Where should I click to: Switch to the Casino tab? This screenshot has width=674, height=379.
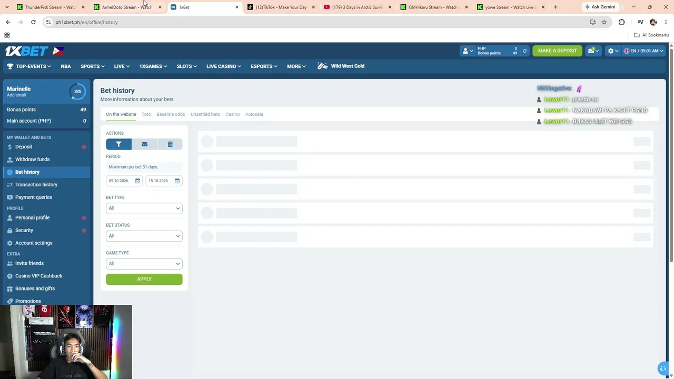tap(232, 114)
